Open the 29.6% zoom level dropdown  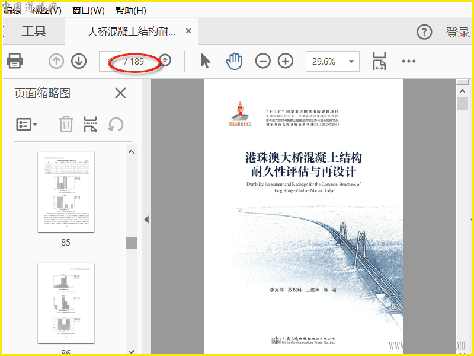point(332,62)
